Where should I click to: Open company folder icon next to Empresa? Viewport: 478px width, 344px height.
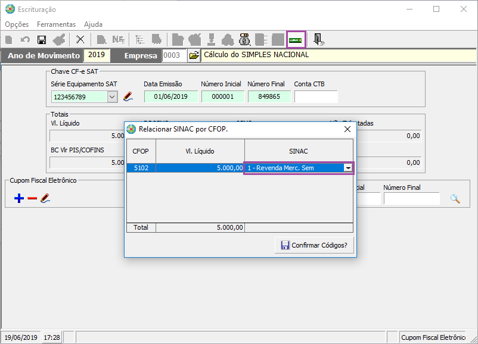click(x=194, y=55)
